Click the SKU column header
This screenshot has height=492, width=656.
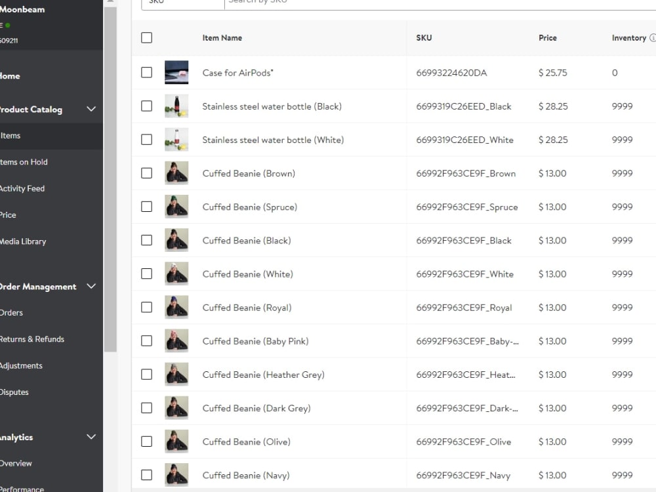click(424, 37)
